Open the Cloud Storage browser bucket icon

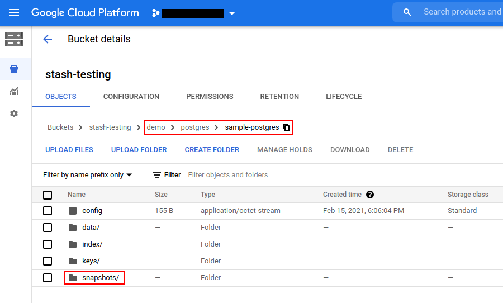[14, 69]
